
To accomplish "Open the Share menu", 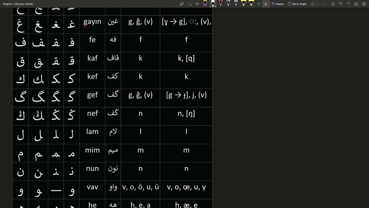I will (x=356, y=4).
